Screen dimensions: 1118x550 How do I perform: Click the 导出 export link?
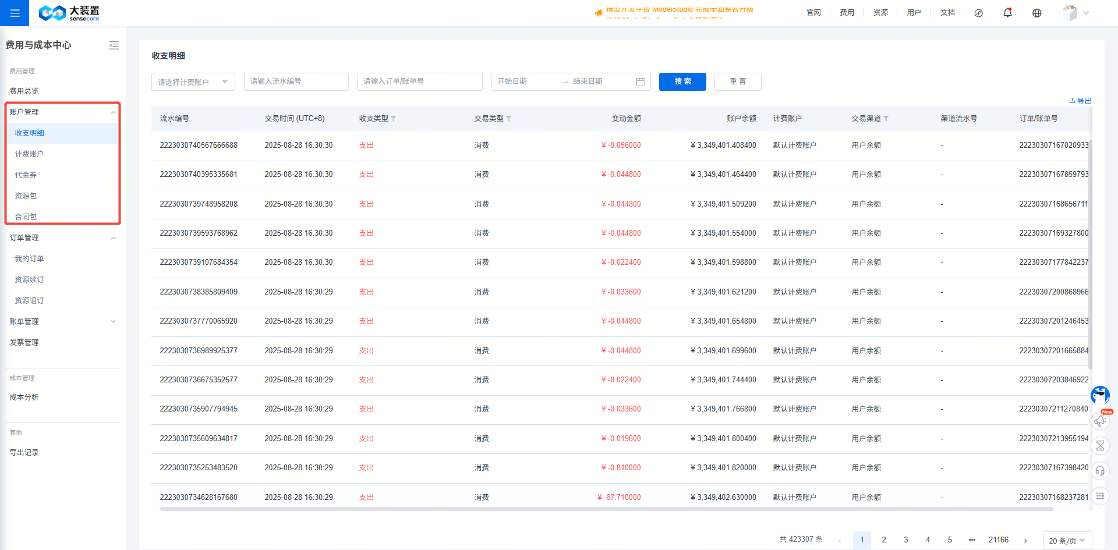[1080, 101]
